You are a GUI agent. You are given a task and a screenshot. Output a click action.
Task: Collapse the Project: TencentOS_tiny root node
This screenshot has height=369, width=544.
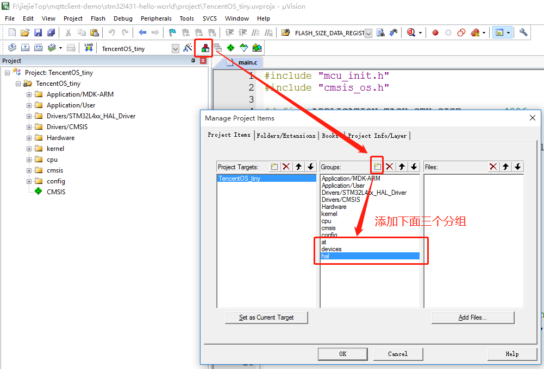click(7, 73)
